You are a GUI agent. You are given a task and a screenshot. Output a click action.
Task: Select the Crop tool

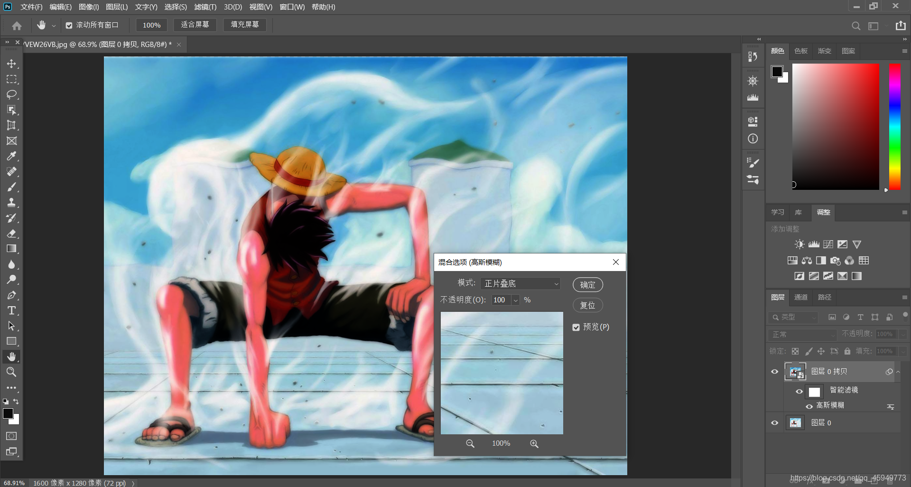point(11,125)
